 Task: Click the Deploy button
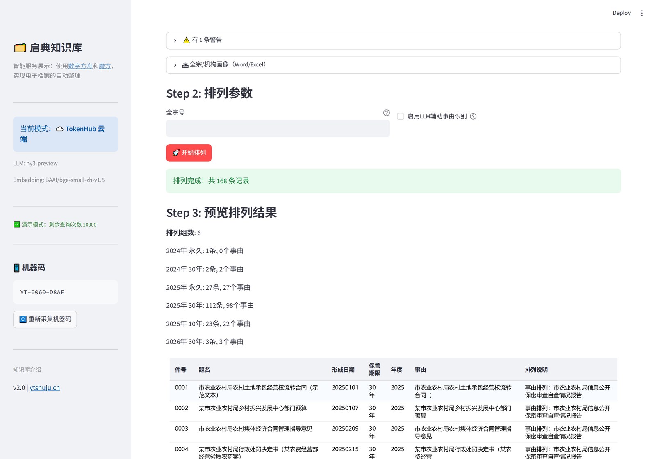[x=622, y=13]
